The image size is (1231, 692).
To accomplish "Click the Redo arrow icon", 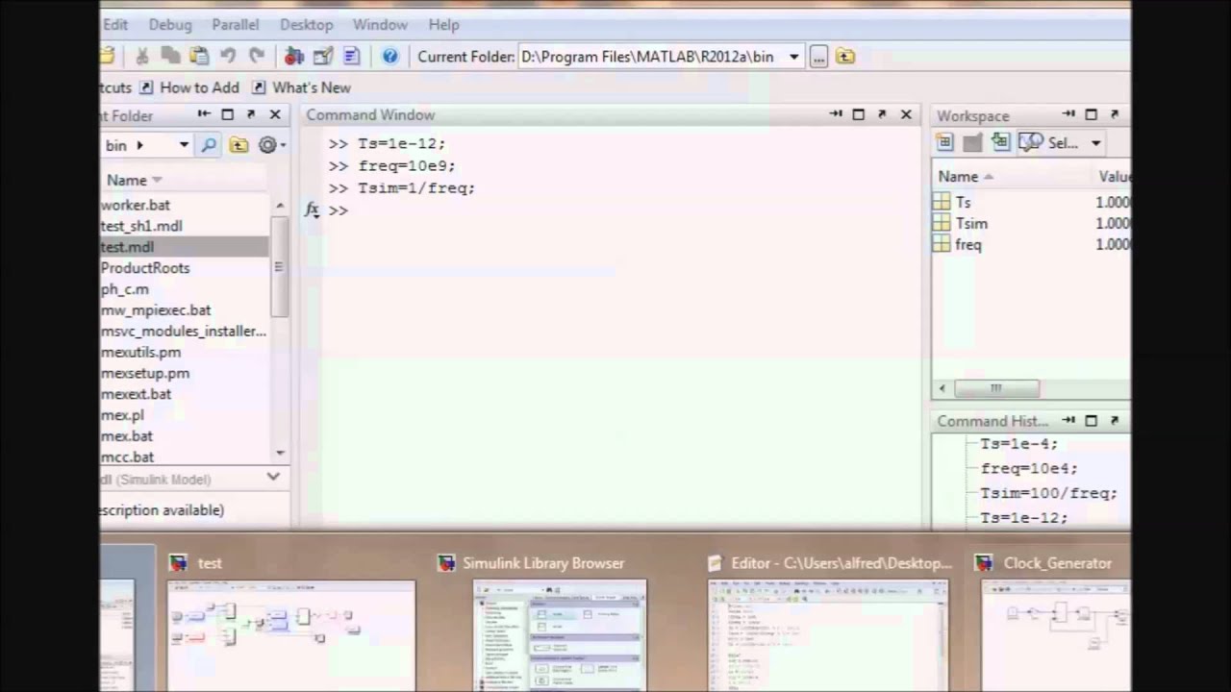I will click(x=257, y=57).
